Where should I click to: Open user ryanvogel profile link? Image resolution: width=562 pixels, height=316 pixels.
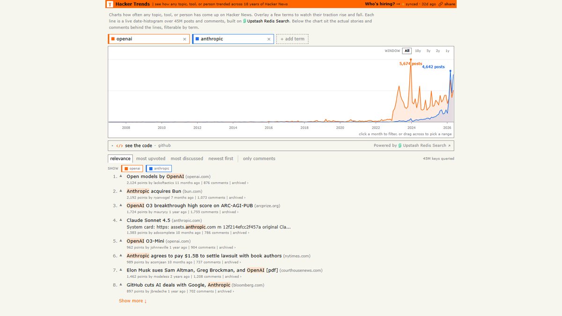click(x=163, y=198)
